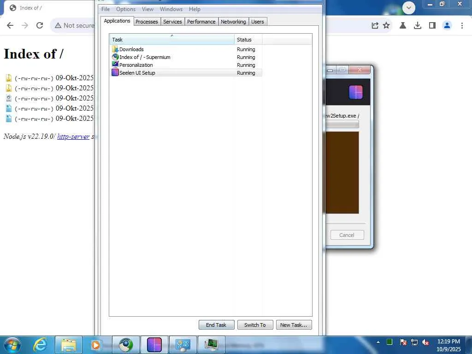Screen dimensions: 472x354
Task: Click the Seelen UI logo in installer
Action: 356,92
